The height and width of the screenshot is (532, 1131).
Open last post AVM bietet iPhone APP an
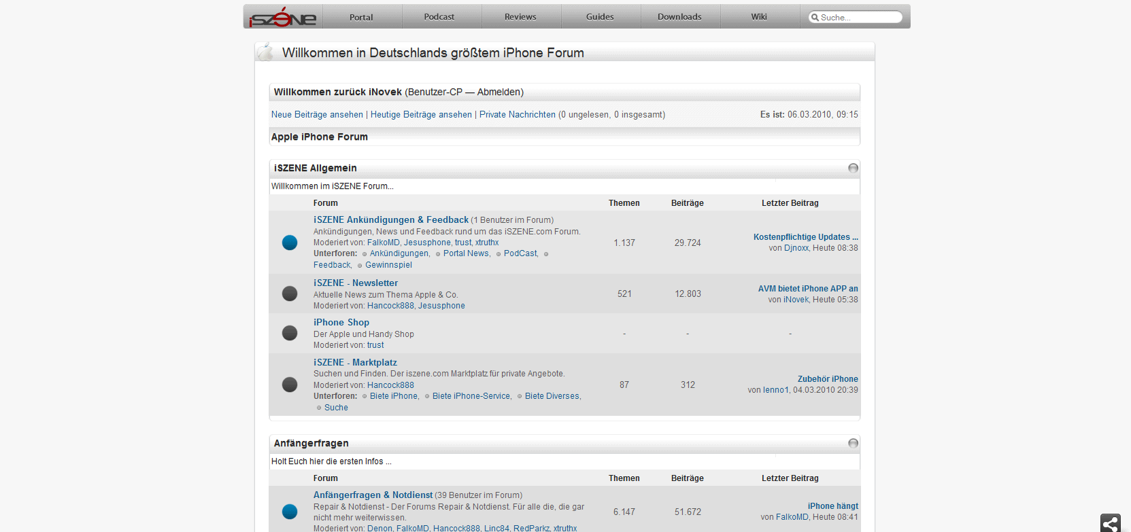coord(808,289)
